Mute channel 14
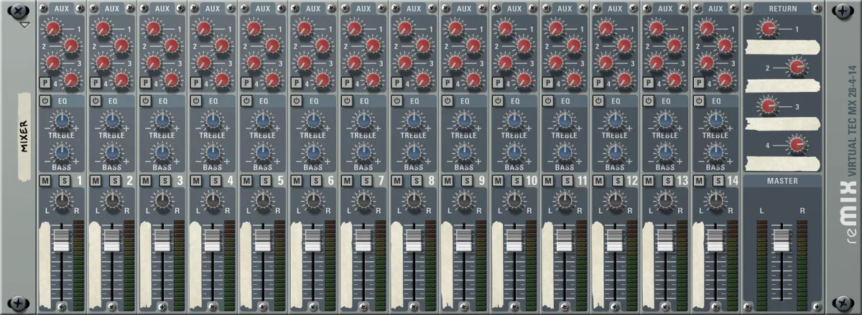This screenshot has width=862, height=315. [700, 180]
